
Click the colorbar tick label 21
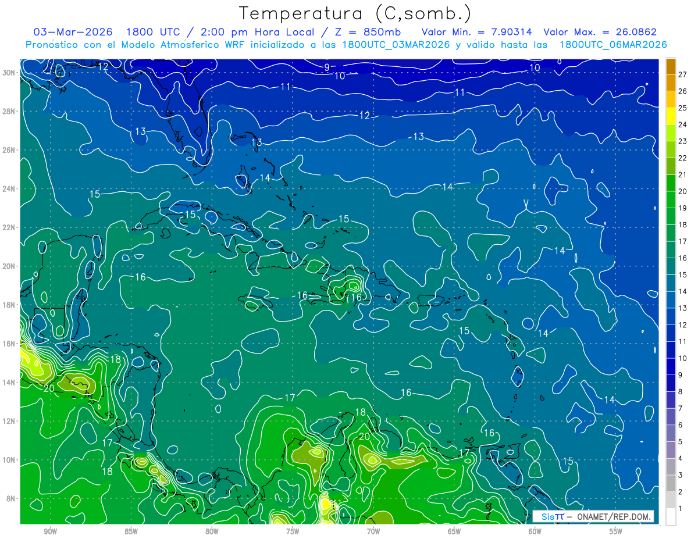(683, 174)
